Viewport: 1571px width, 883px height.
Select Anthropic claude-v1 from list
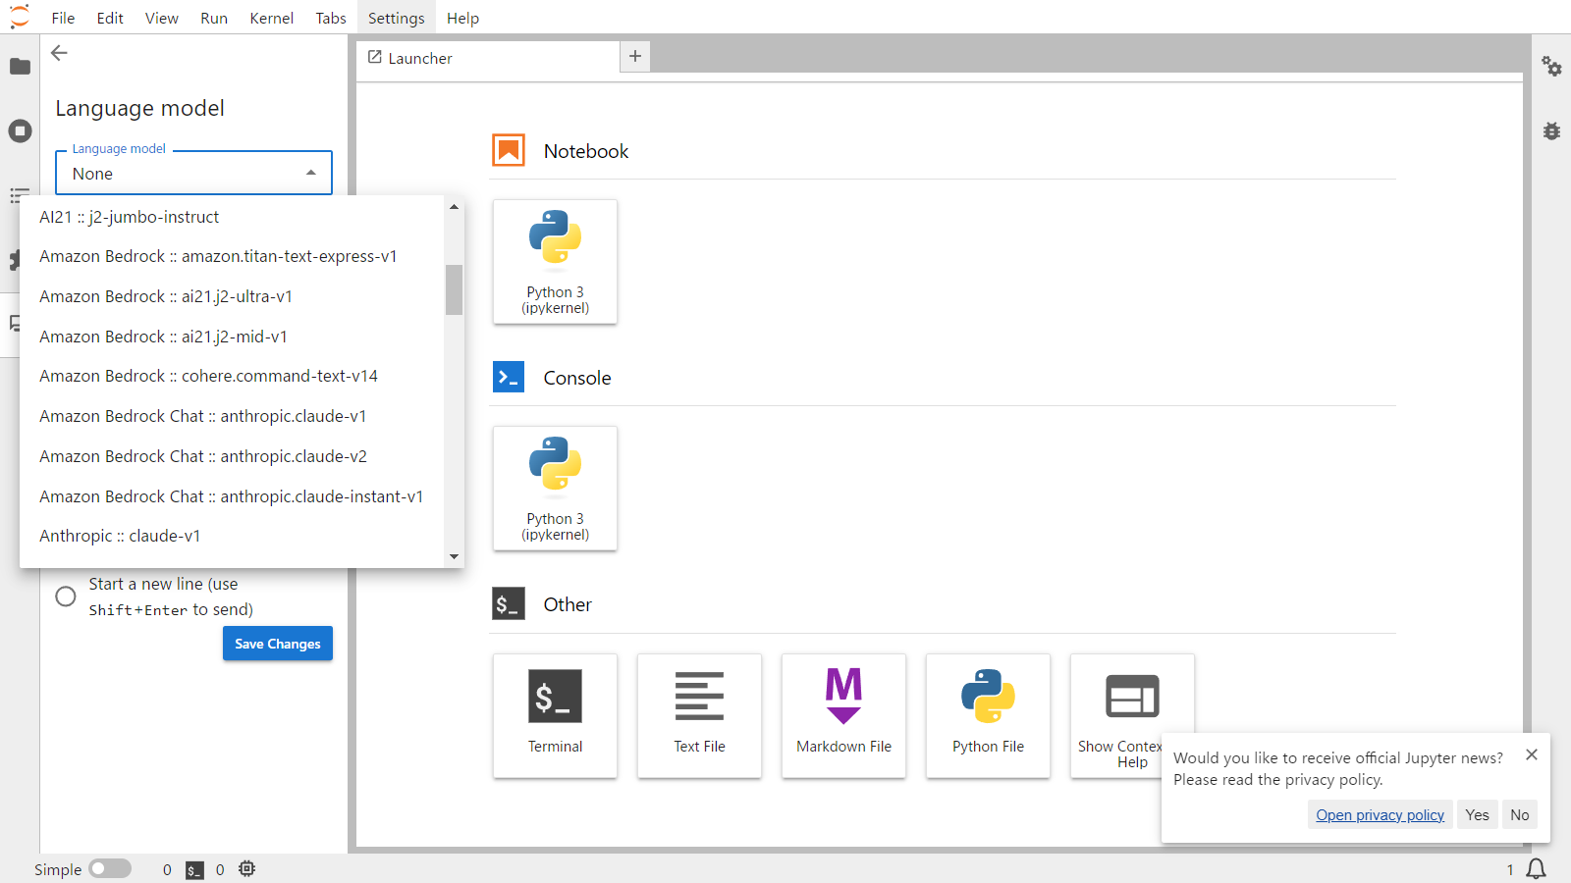point(120,536)
